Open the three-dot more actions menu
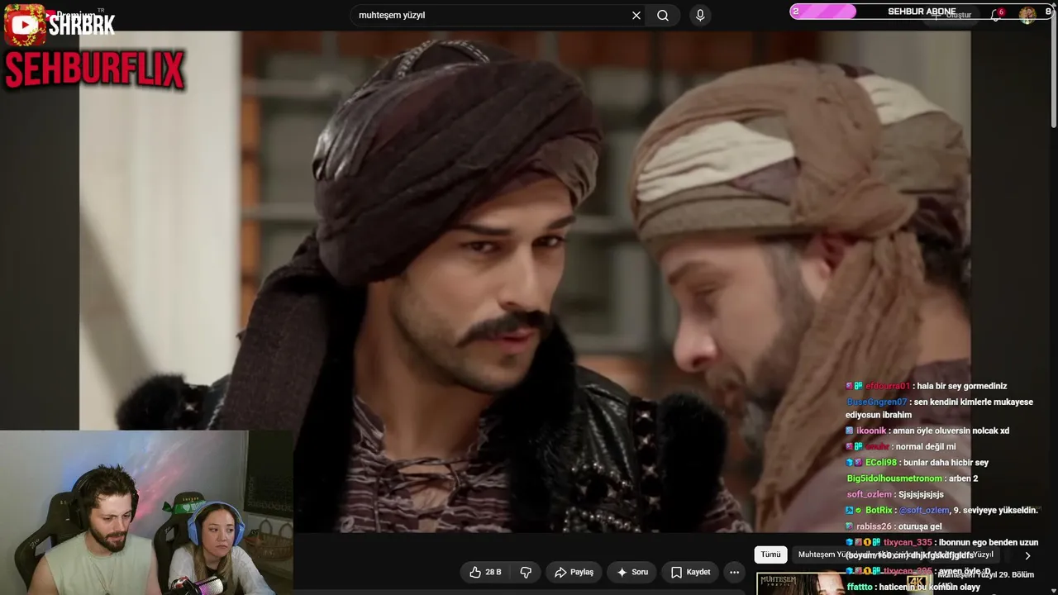 click(734, 572)
